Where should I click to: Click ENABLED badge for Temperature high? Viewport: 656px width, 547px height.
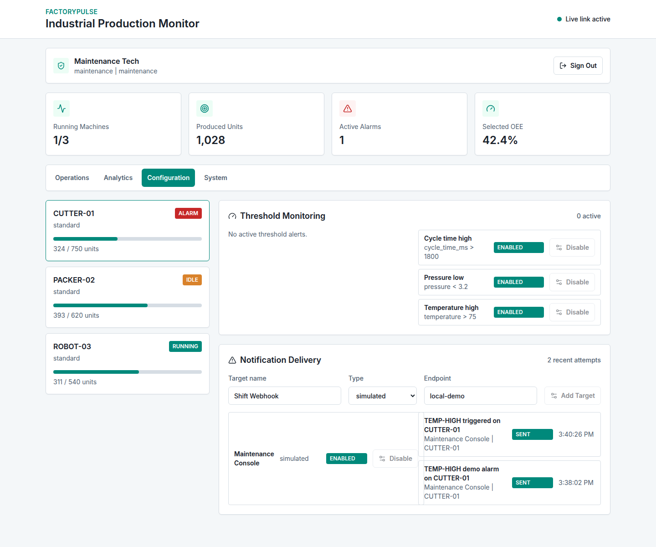(x=519, y=312)
